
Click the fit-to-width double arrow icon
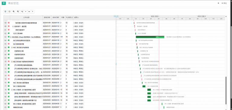pos(29,11)
